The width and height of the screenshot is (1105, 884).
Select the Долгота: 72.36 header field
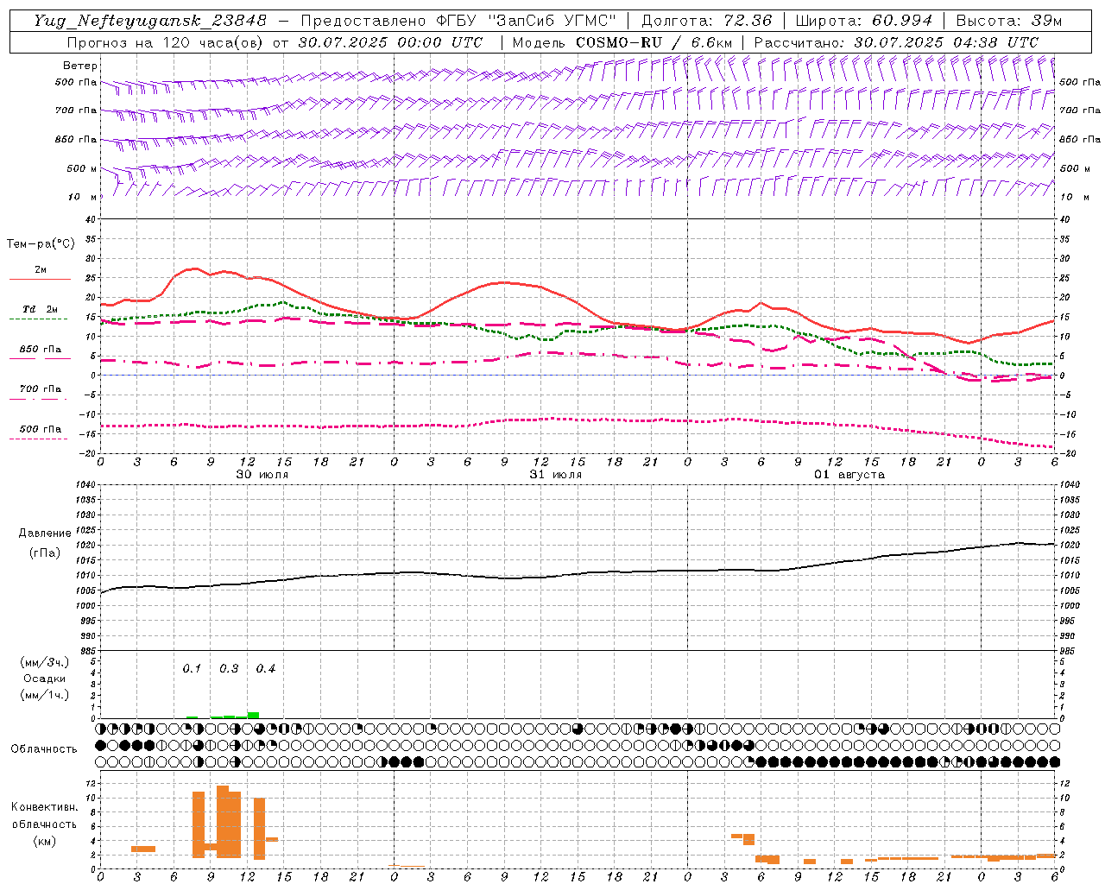coord(707,21)
